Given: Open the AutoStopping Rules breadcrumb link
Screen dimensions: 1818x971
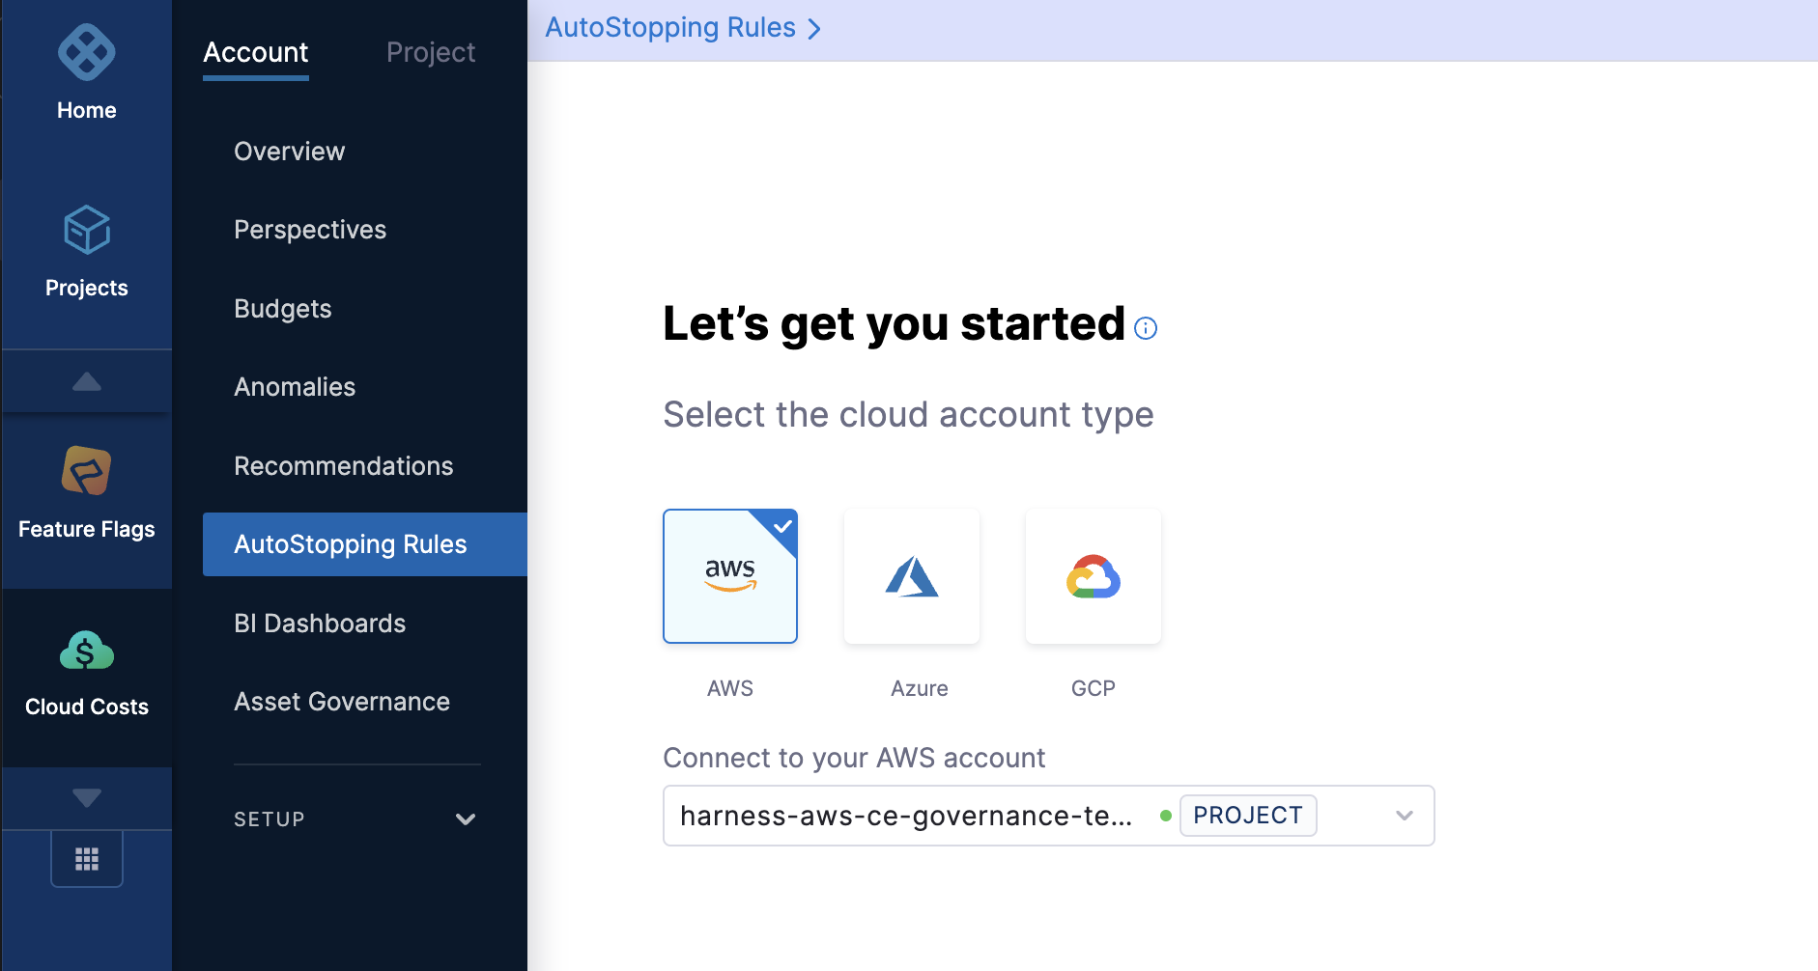Looking at the screenshot, I should (x=670, y=28).
